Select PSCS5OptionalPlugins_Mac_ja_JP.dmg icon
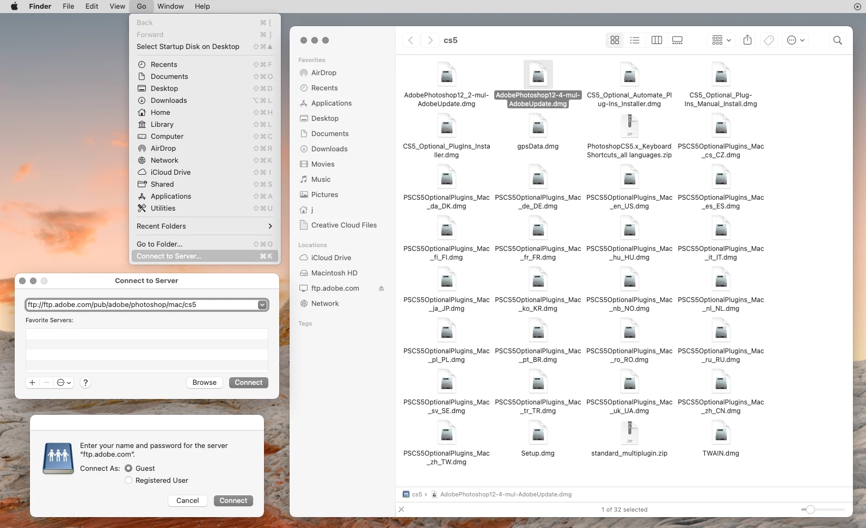 tap(446, 280)
